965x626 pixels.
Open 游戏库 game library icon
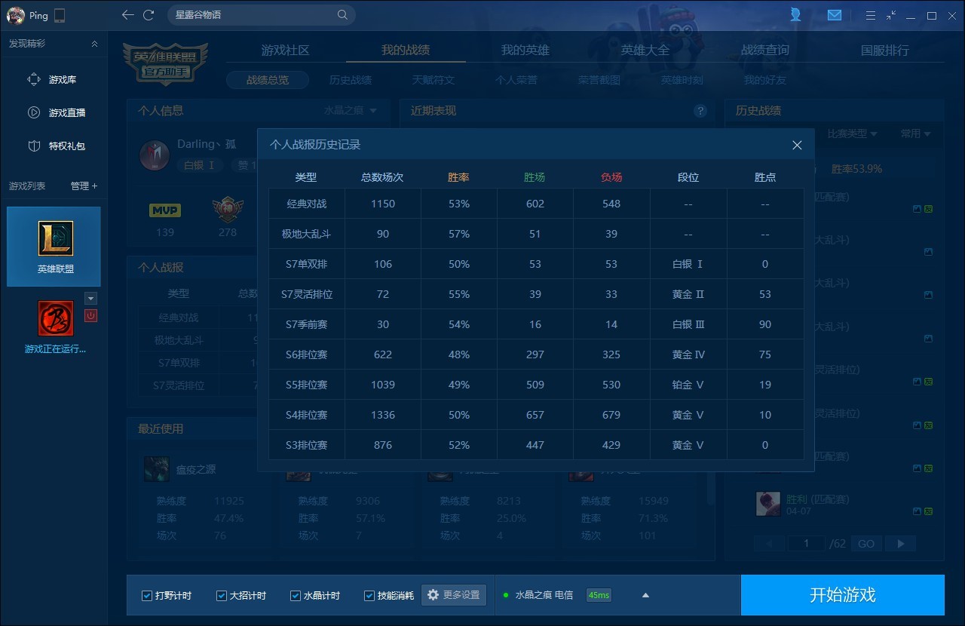point(34,79)
